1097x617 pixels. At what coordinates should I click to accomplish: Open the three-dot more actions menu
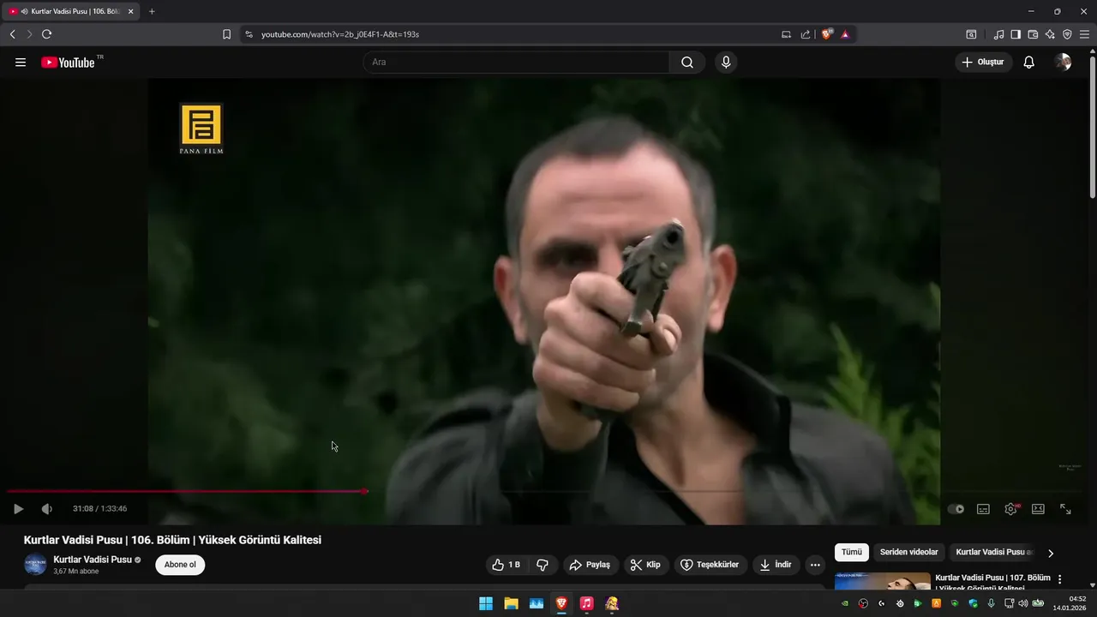(x=815, y=565)
